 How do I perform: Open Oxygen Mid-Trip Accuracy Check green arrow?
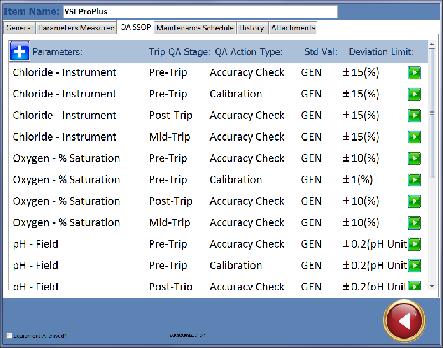tap(414, 223)
